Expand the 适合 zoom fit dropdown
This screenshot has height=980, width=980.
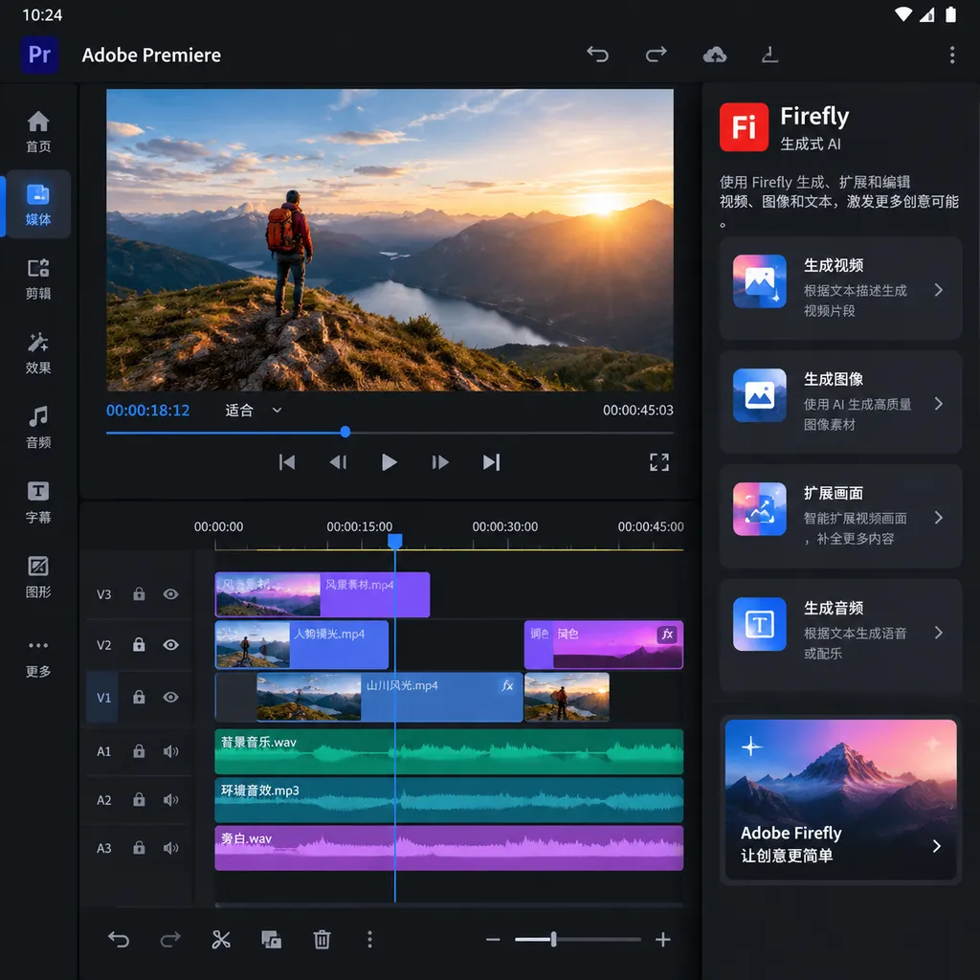254,411
